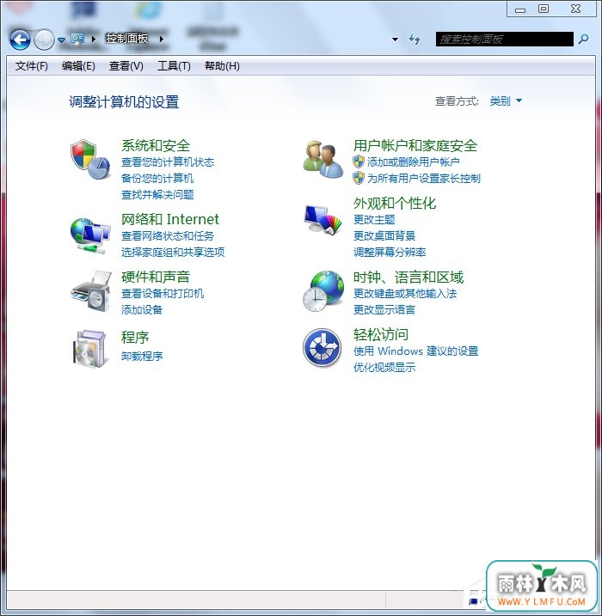Click the magnifier search icon
The height and width of the screenshot is (616, 602).
click(584, 39)
